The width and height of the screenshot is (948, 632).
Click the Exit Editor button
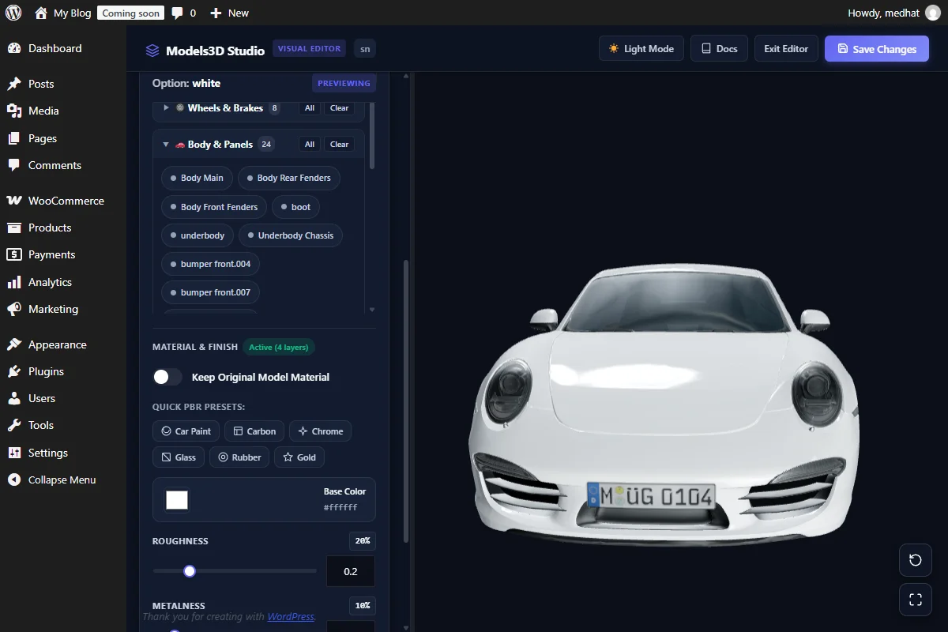pos(786,48)
